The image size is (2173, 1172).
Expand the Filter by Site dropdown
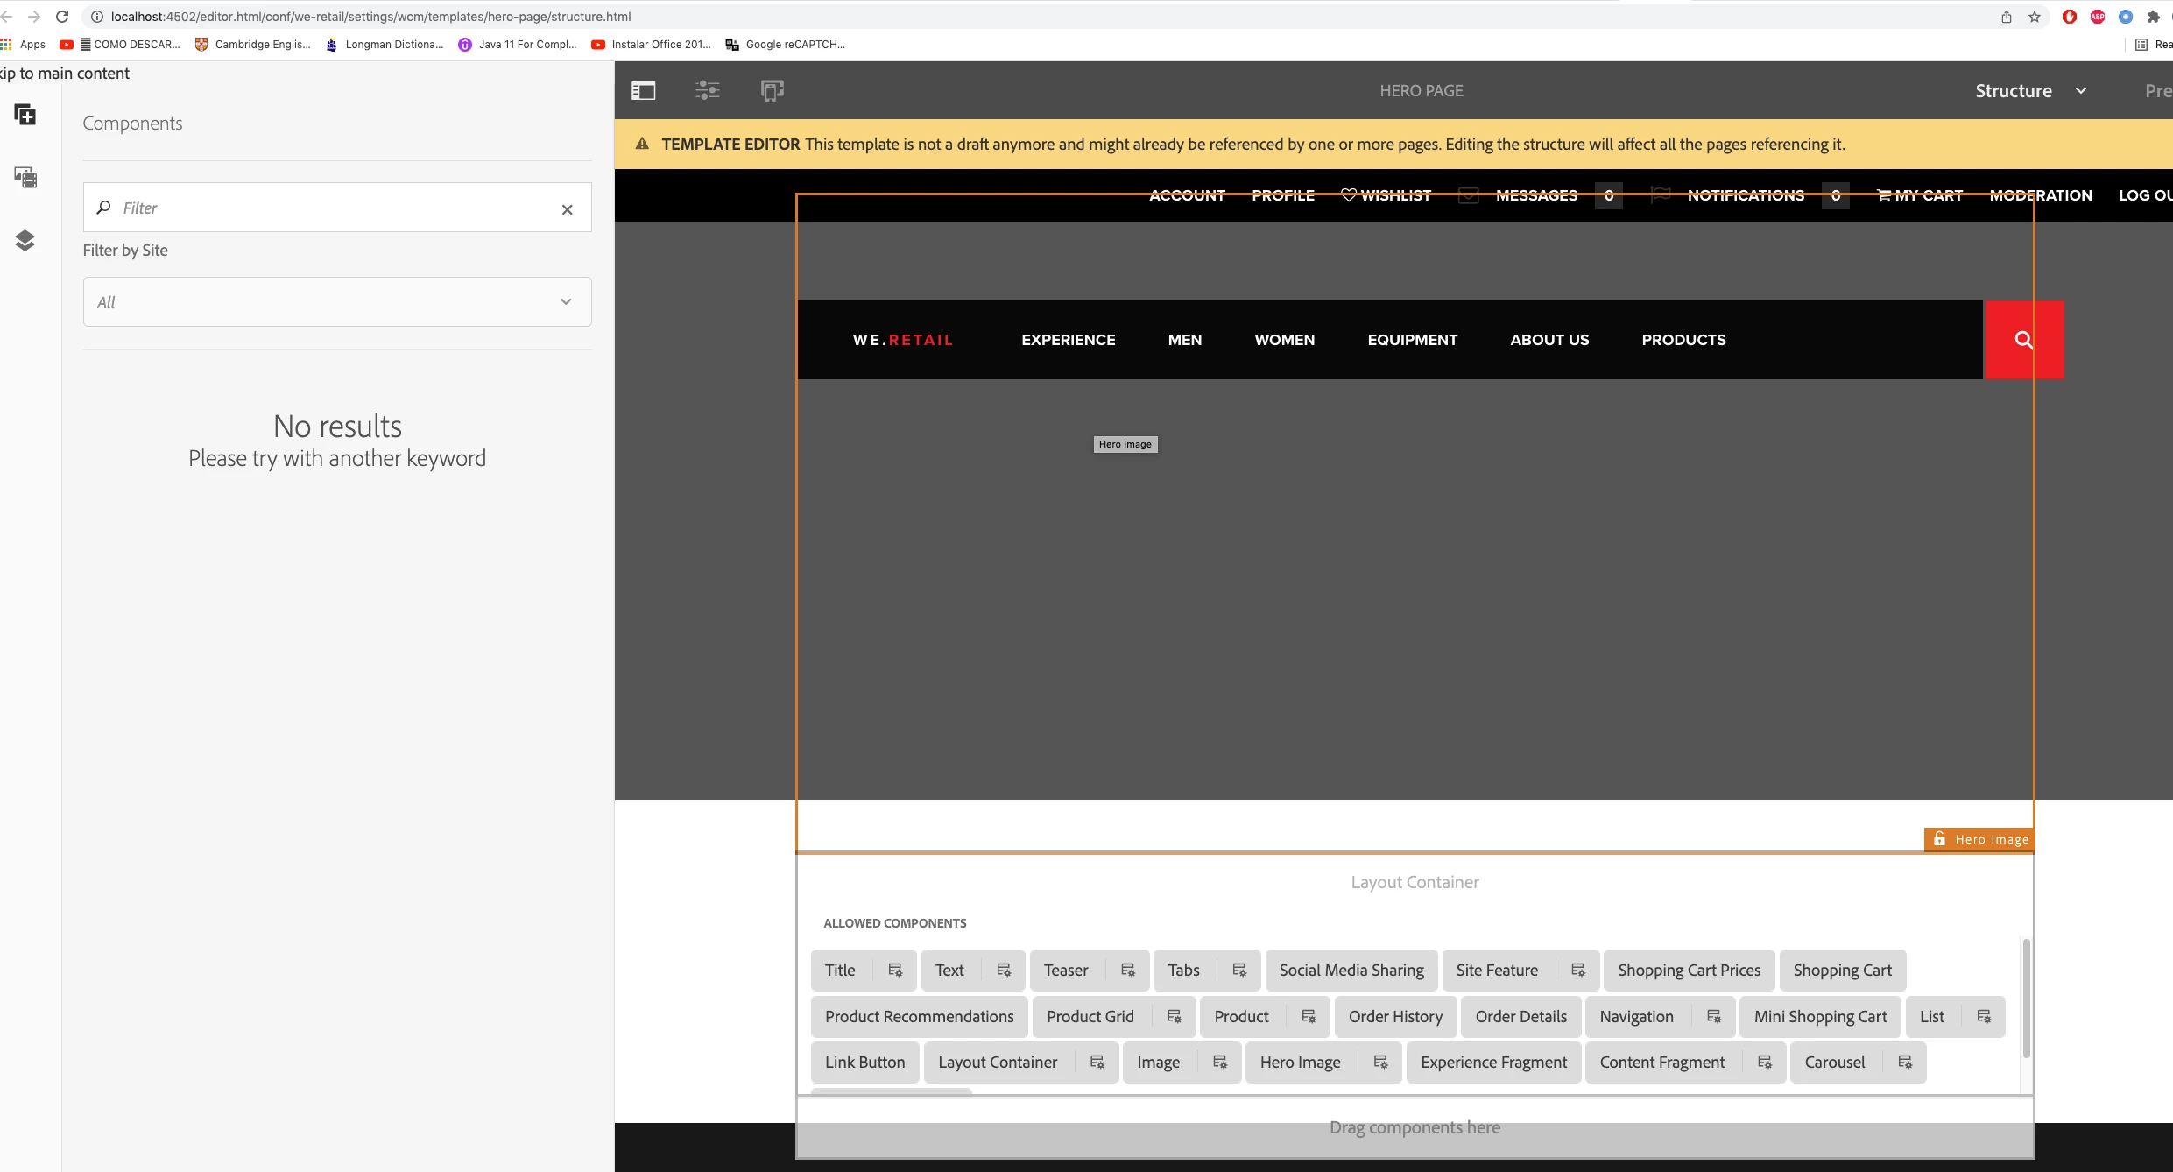pyautogui.click(x=337, y=302)
